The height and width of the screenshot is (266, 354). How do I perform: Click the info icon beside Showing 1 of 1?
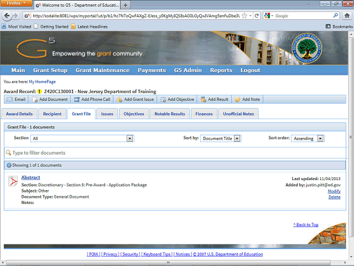click(9, 165)
